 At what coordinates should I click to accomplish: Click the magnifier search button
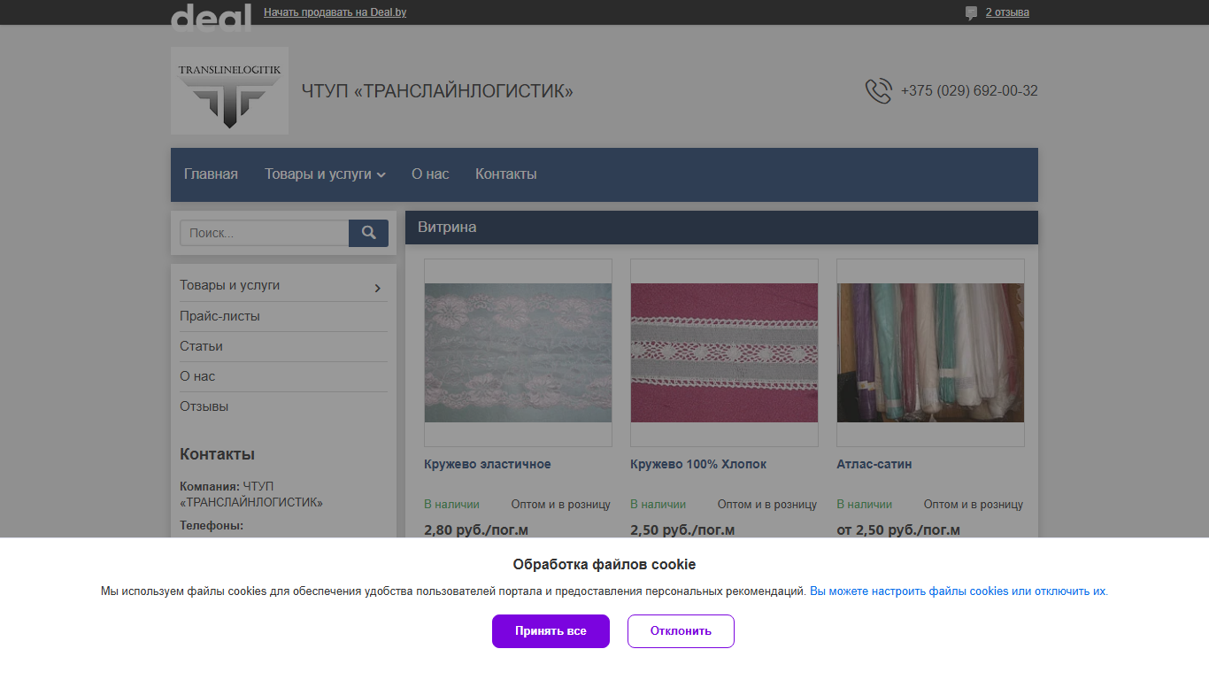click(368, 233)
